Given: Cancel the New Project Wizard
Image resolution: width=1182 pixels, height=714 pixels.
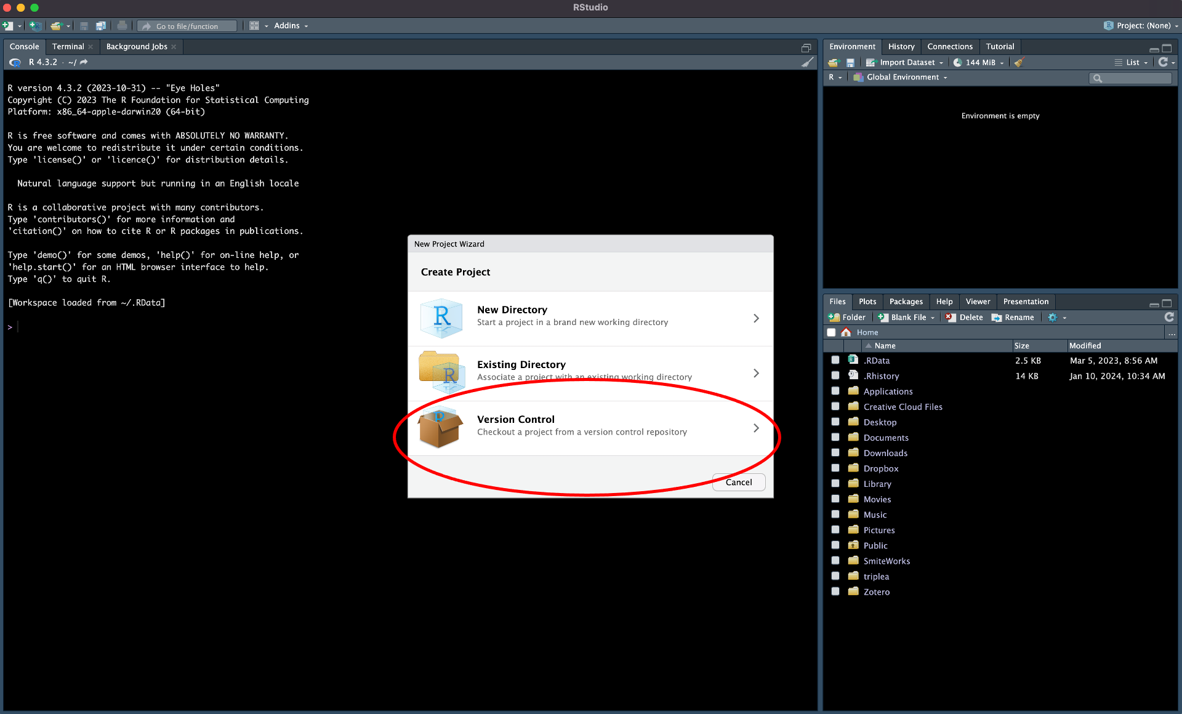Looking at the screenshot, I should [x=739, y=482].
